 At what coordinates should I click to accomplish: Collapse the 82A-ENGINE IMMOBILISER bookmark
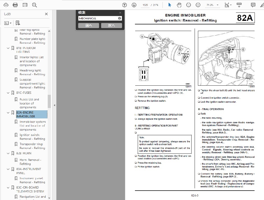pos(8,112)
